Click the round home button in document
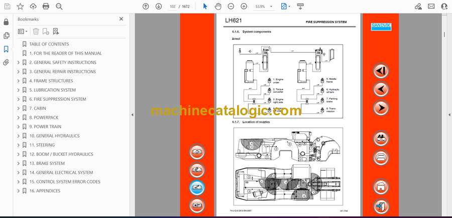452x218 pixels. pos(381,187)
